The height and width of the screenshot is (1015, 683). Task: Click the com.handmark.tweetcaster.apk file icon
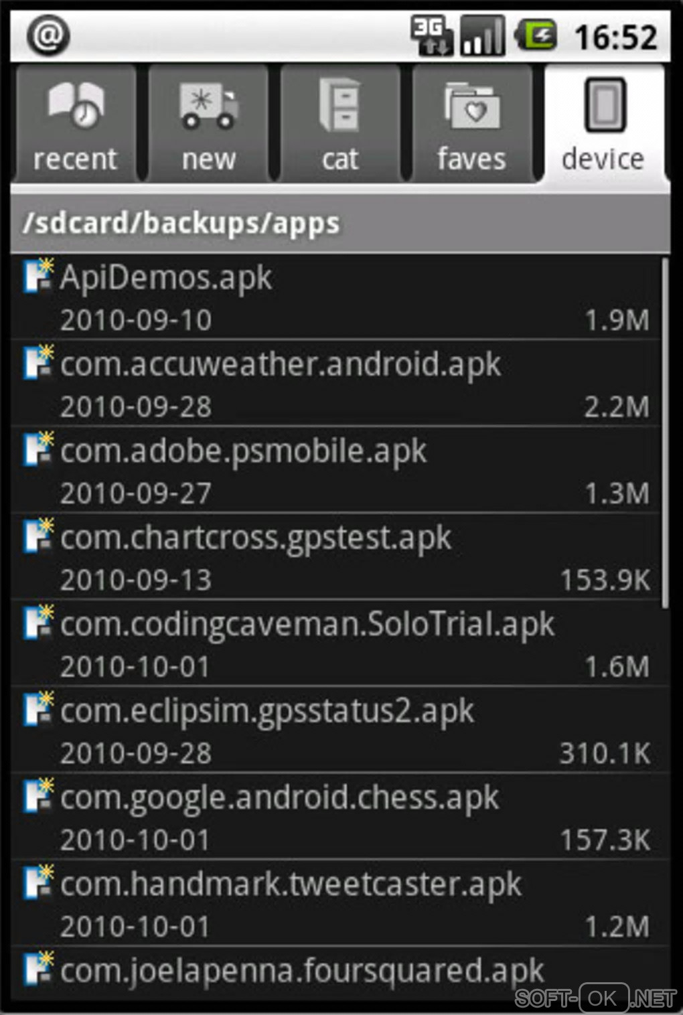38,882
